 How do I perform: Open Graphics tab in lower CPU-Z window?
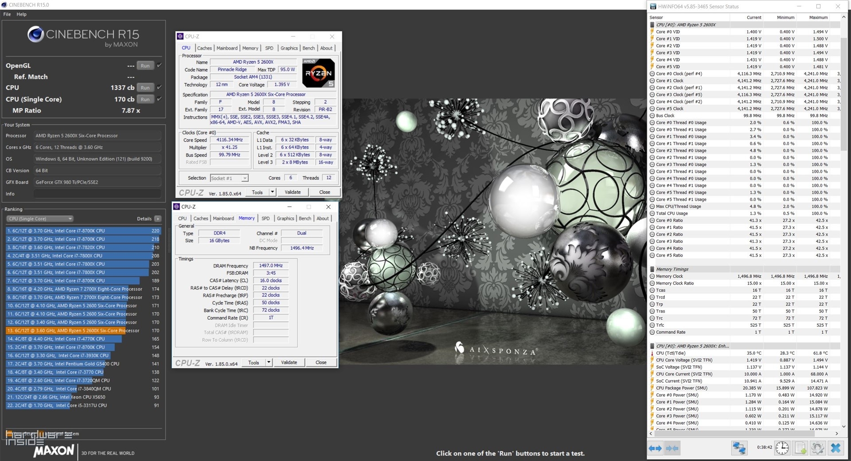tap(285, 218)
